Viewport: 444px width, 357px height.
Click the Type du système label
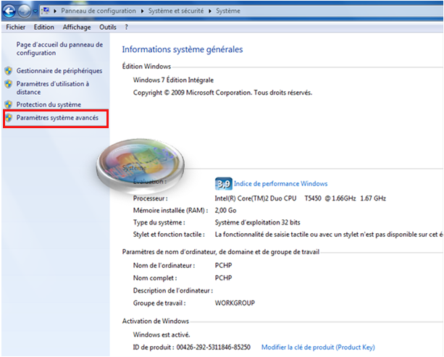click(x=159, y=222)
